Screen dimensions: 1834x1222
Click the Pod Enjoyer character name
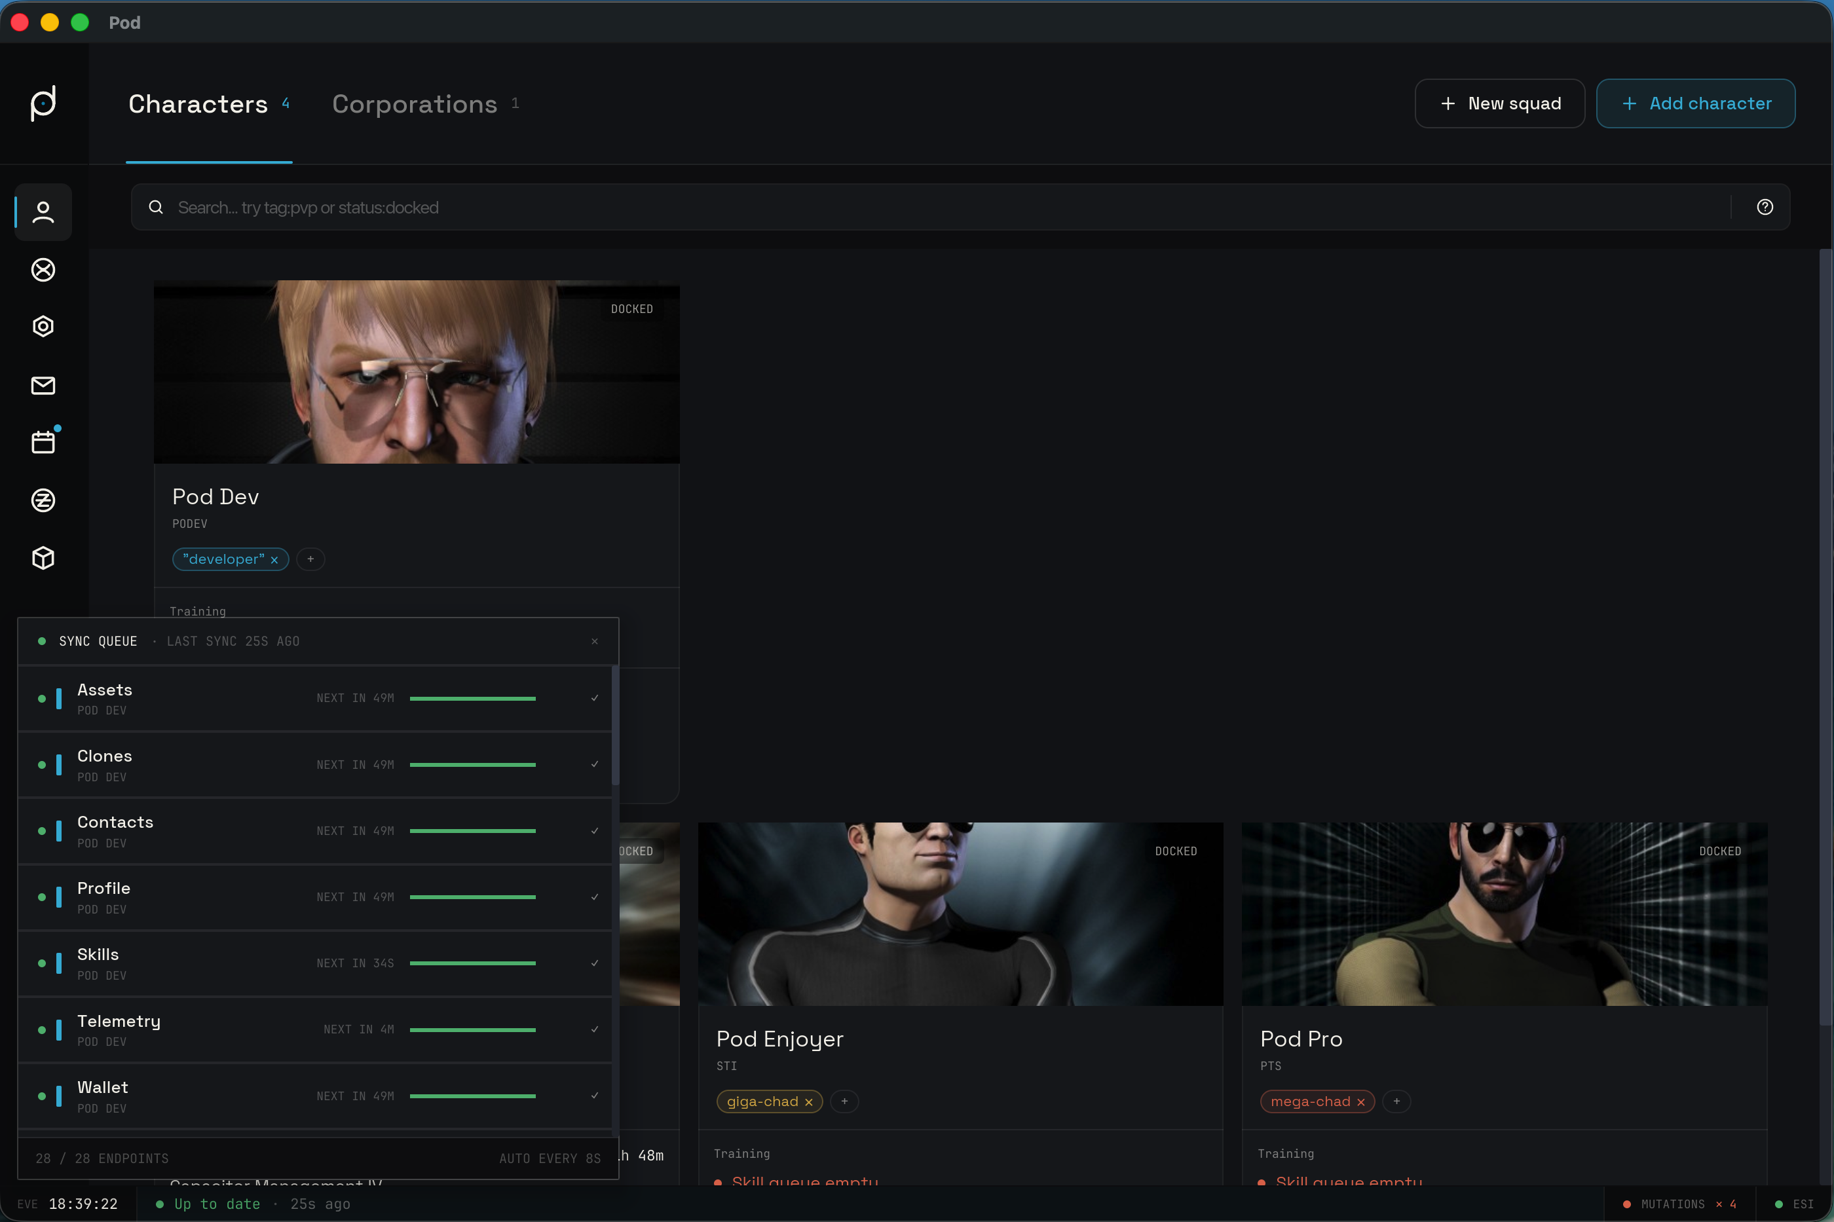pyautogui.click(x=779, y=1040)
